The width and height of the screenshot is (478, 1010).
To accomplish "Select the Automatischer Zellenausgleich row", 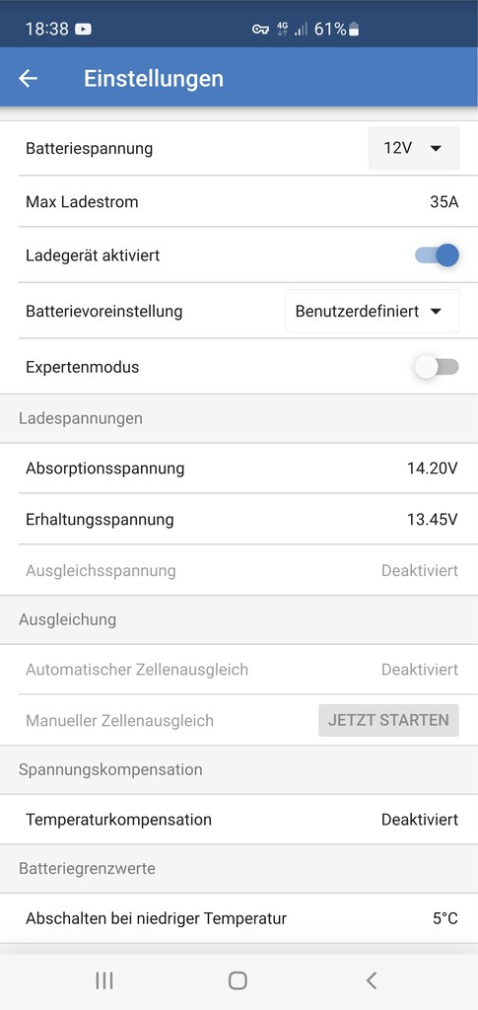I will click(x=239, y=670).
